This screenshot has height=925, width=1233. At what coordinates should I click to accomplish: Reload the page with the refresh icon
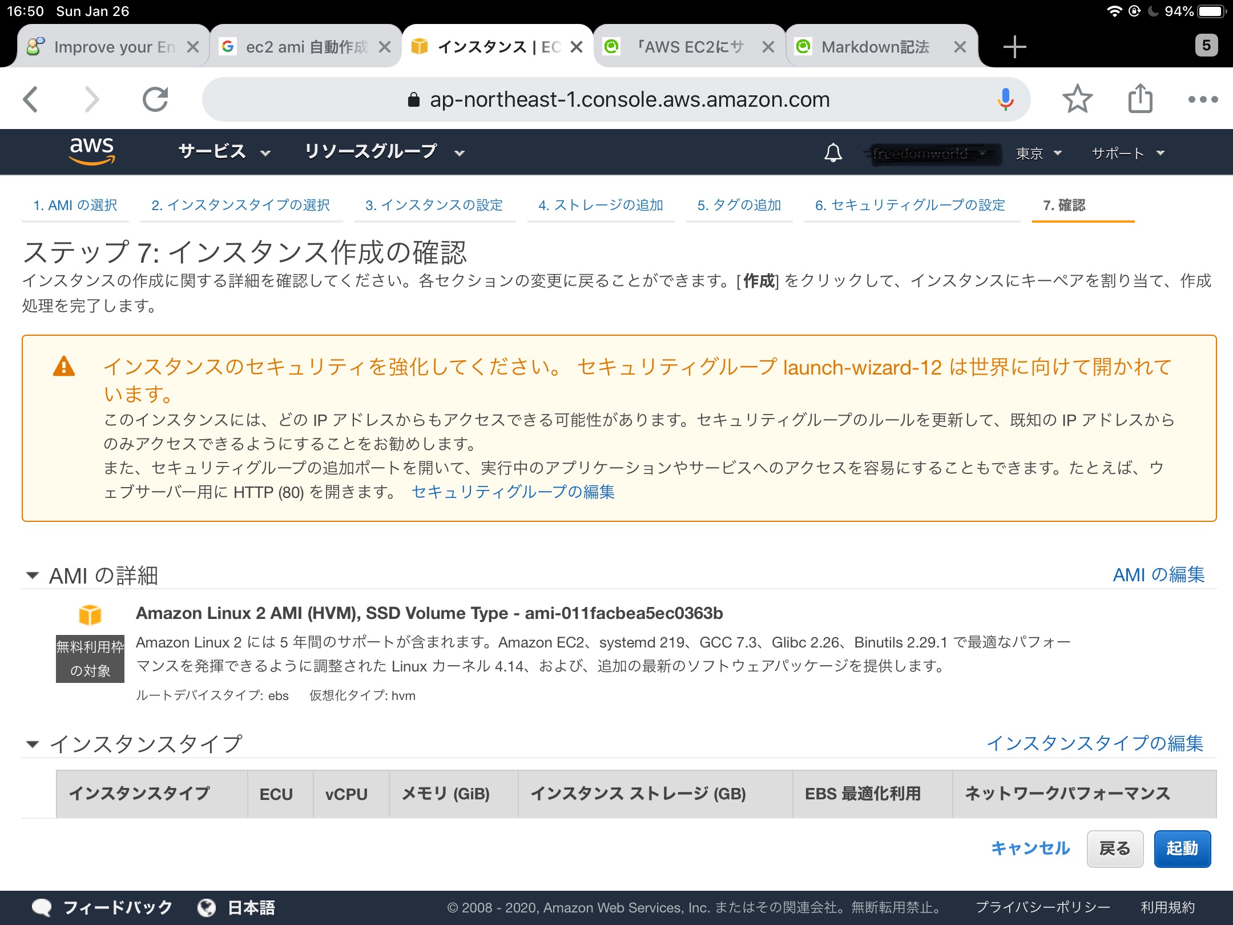coord(155,99)
